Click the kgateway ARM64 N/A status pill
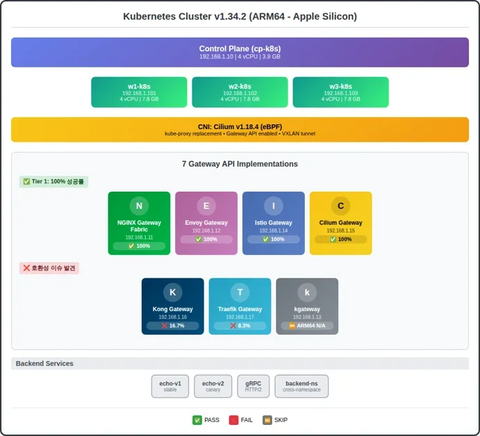 pyautogui.click(x=307, y=326)
